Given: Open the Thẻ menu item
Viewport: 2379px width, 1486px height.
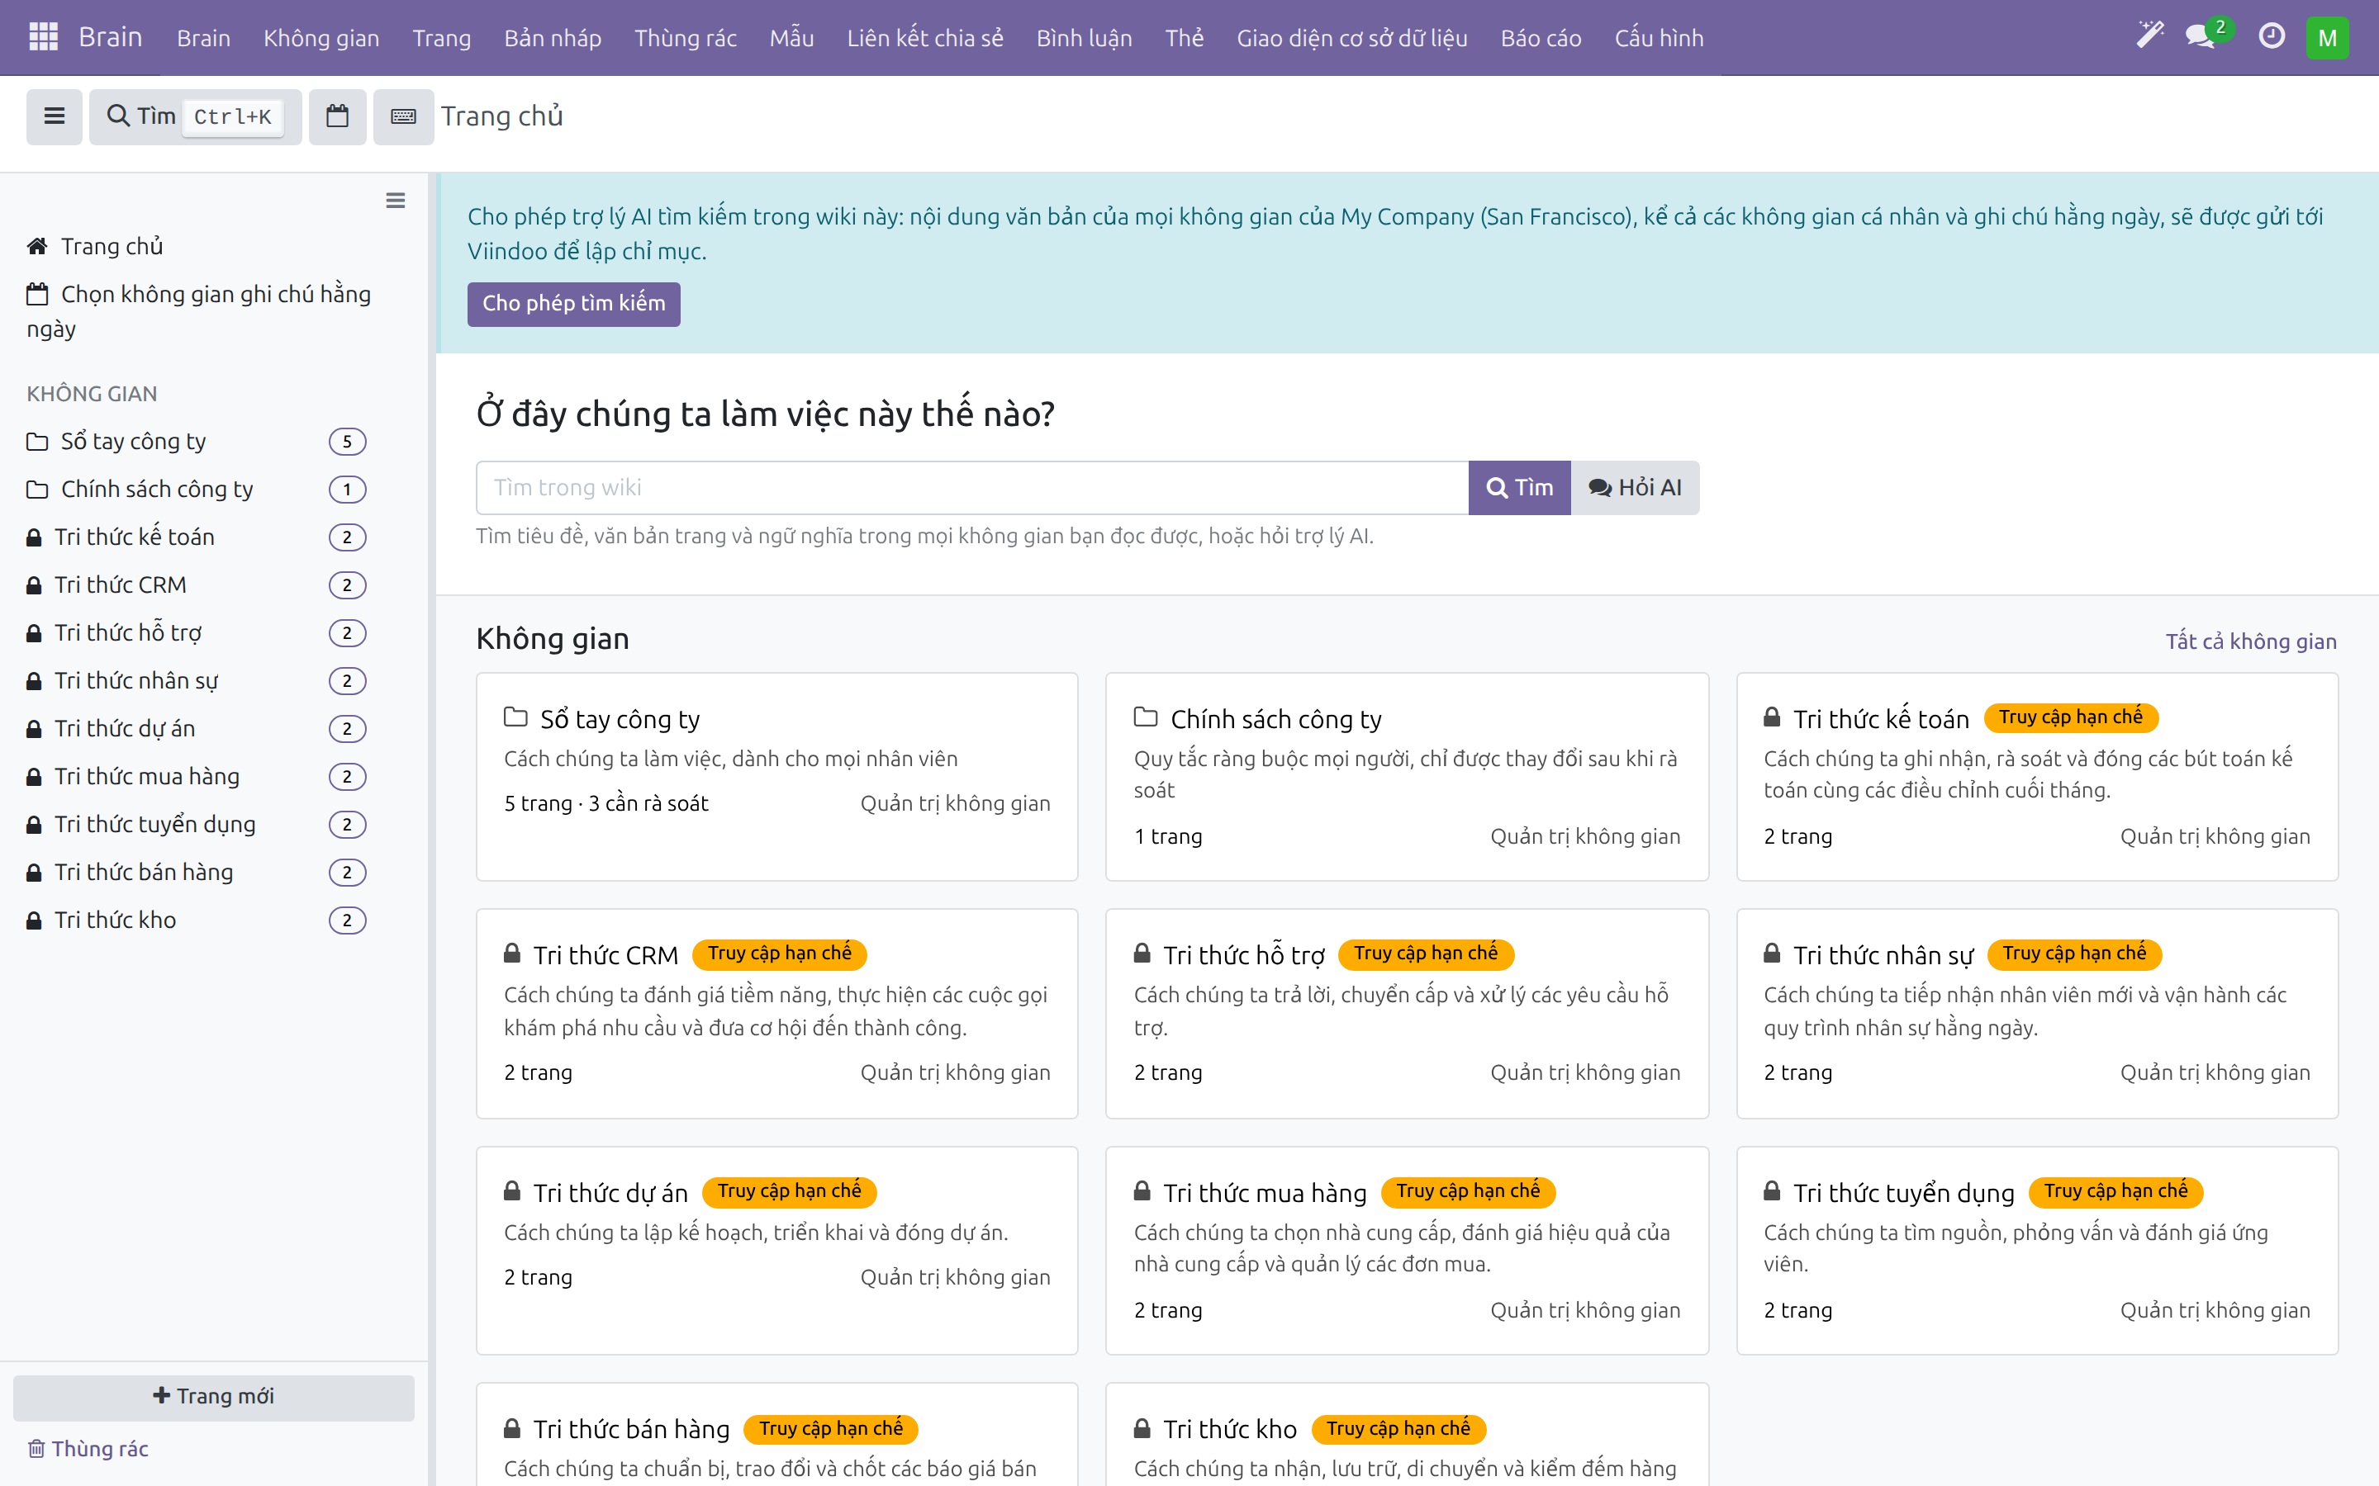Looking at the screenshot, I should coord(1184,37).
